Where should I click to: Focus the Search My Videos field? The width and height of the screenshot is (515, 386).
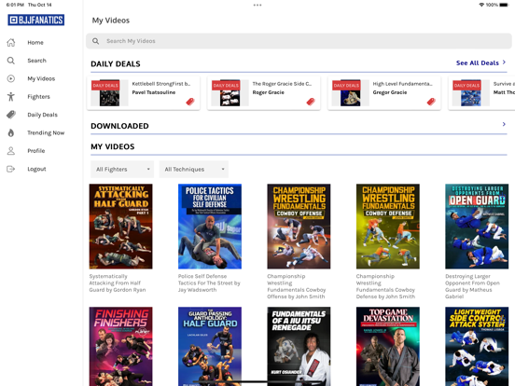[299, 41]
